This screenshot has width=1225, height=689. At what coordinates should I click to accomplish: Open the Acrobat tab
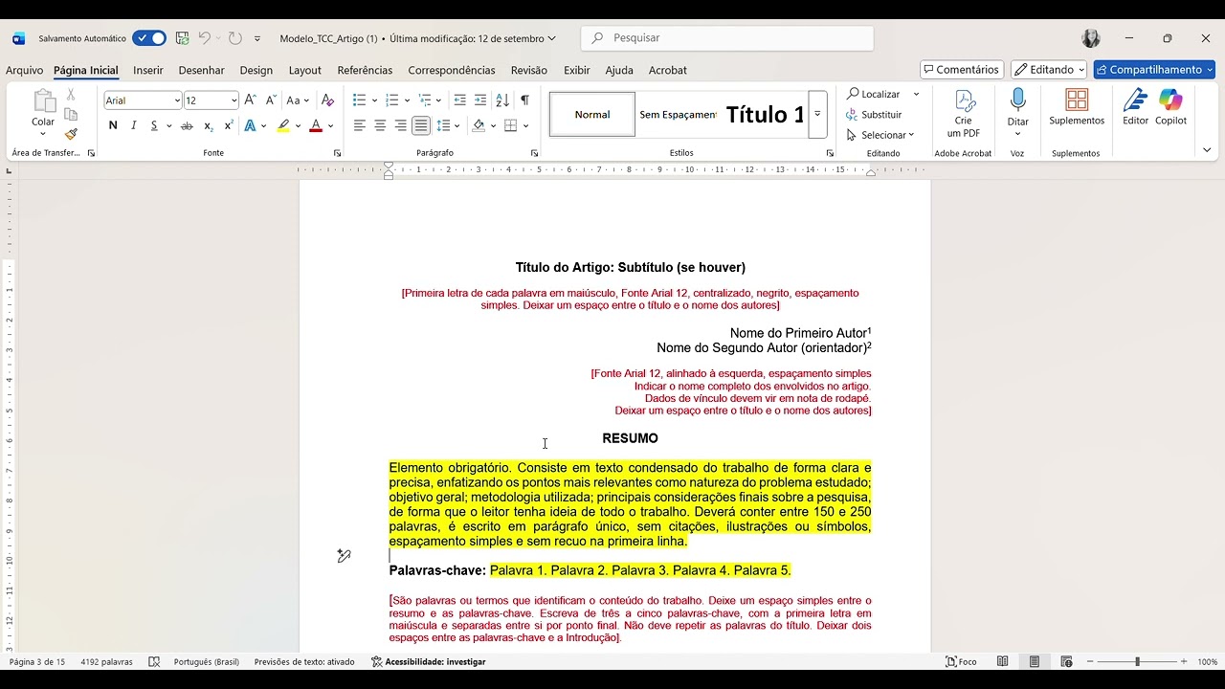[668, 70]
